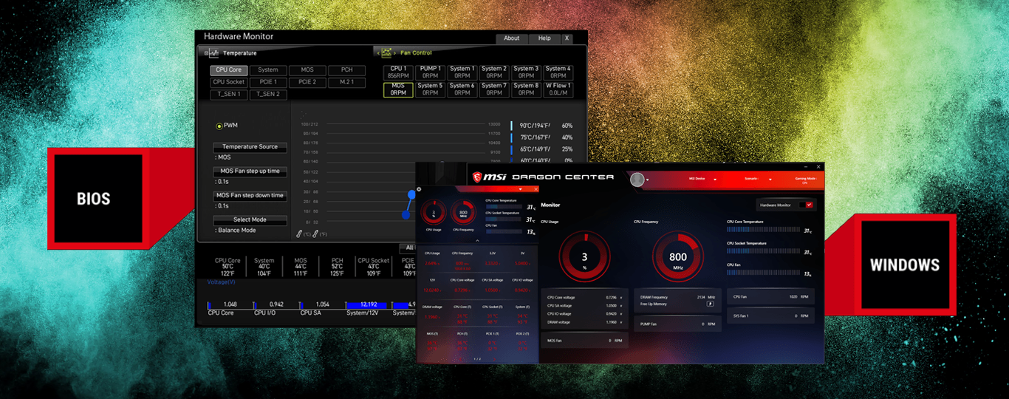The height and width of the screenshot is (399, 1009).
Task: Close Hardware Monitor with the X button
Action: (567, 38)
